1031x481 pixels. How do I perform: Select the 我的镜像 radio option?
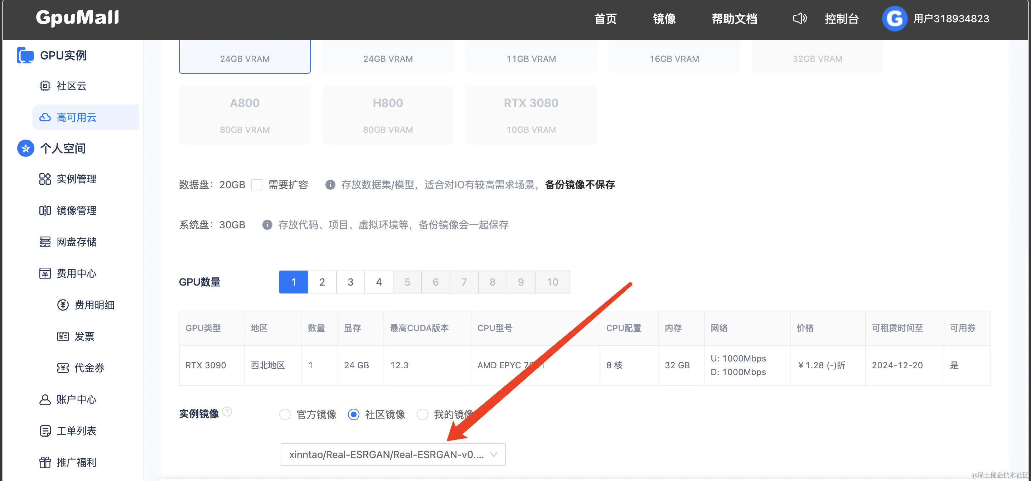(423, 414)
